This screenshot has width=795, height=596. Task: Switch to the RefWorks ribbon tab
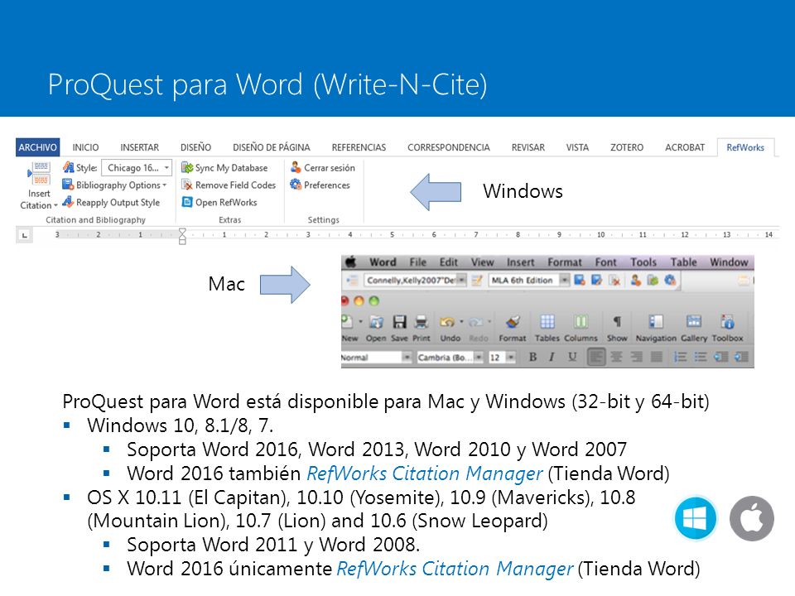[745, 147]
